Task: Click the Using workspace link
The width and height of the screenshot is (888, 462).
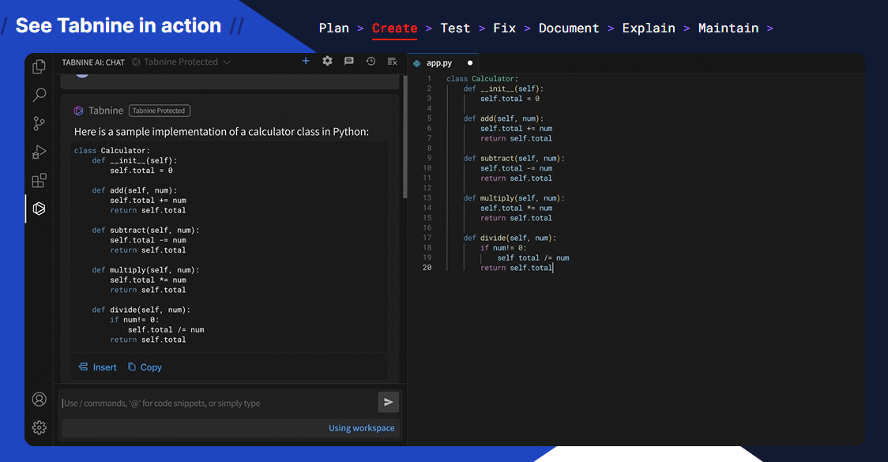Action: (x=361, y=428)
